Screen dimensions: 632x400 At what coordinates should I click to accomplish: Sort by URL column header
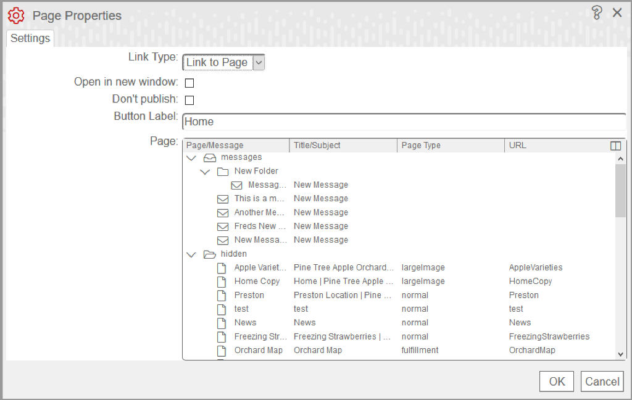click(557, 145)
